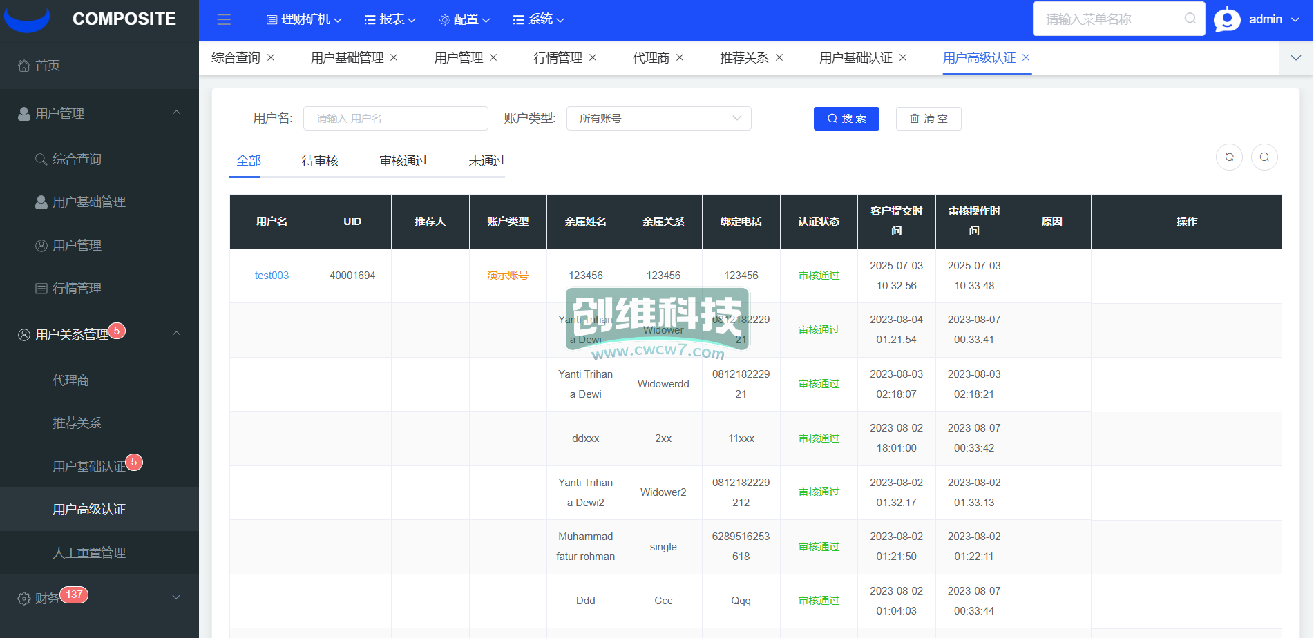Focus the 用户名 input field
This screenshot has width=1314, height=638.
pos(395,118)
